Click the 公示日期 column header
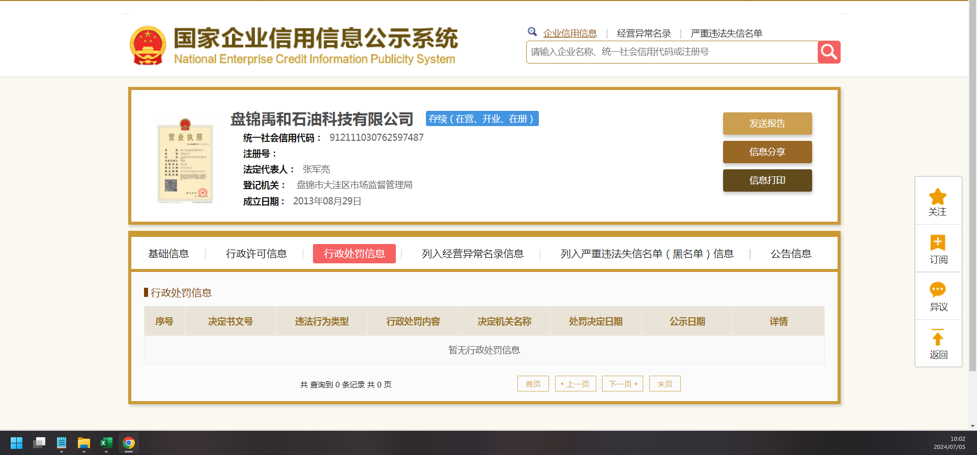Screen dimensions: 977x455 click(x=687, y=321)
